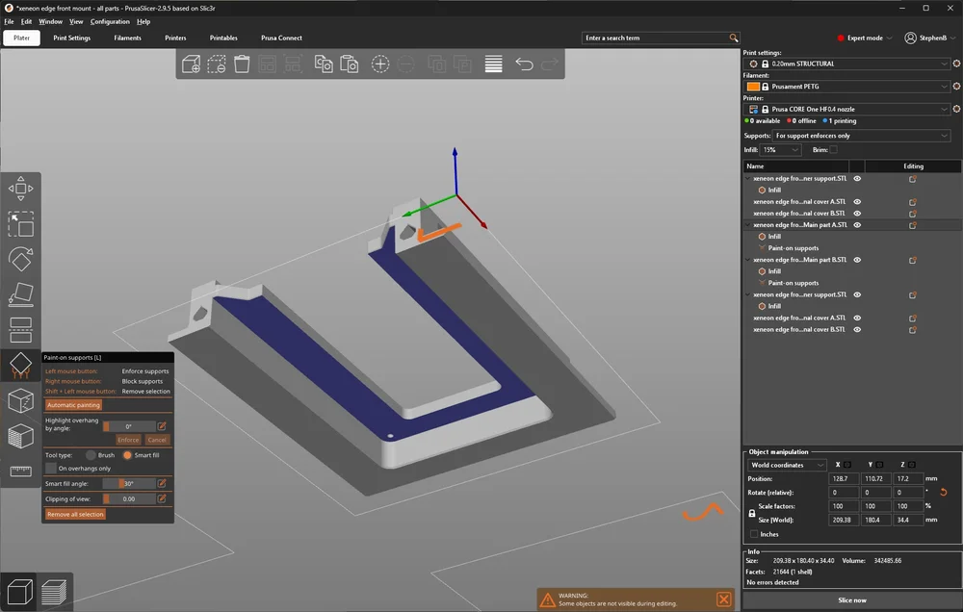Select the Move tool in the left toolbar
Image resolution: width=963 pixels, height=612 pixels.
[21, 189]
